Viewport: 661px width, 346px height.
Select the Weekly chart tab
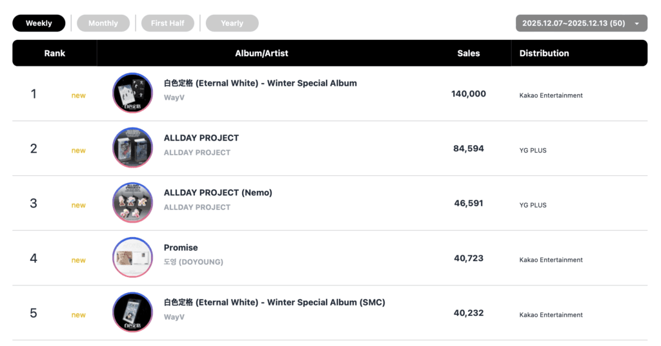(39, 23)
